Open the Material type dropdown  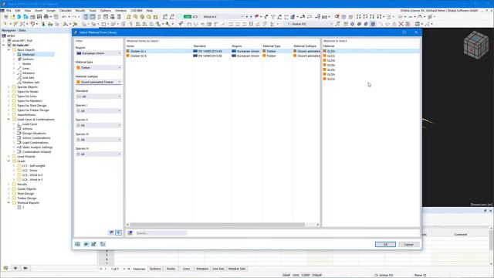(x=98, y=68)
